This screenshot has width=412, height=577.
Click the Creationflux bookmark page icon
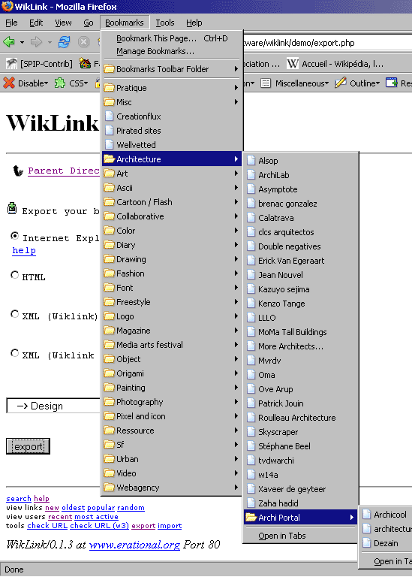pyautogui.click(x=109, y=116)
